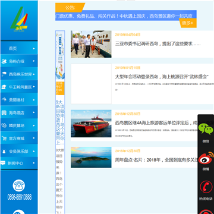Open article 三亚市委书记调研西岛
Screen dimensions: 214x214
(x=158, y=44)
